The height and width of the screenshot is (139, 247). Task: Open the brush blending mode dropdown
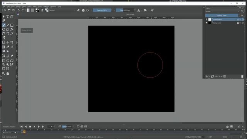click(62, 10)
